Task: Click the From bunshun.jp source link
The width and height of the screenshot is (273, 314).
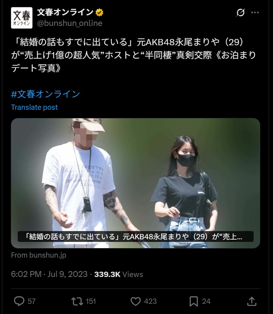Action: click(38, 255)
